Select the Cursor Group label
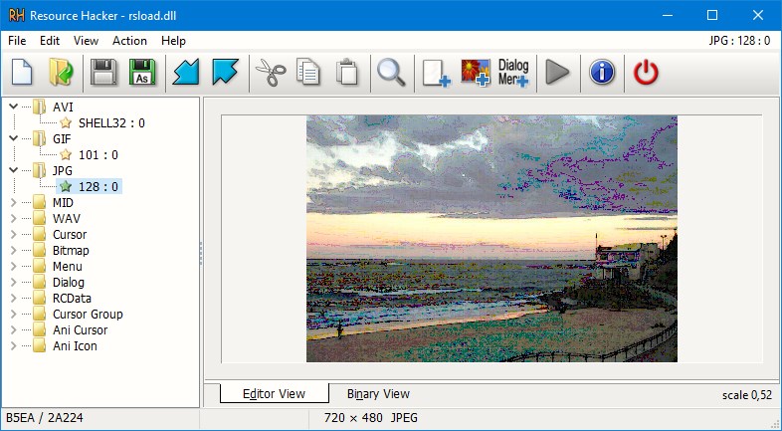Image resolution: width=782 pixels, height=431 pixels. coord(88,315)
